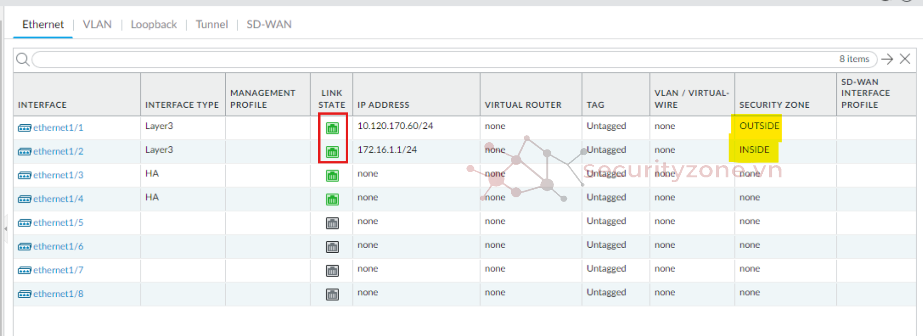Screen dimensions: 923x336
Task: Sort by the IP Address column header
Action: coord(383,105)
